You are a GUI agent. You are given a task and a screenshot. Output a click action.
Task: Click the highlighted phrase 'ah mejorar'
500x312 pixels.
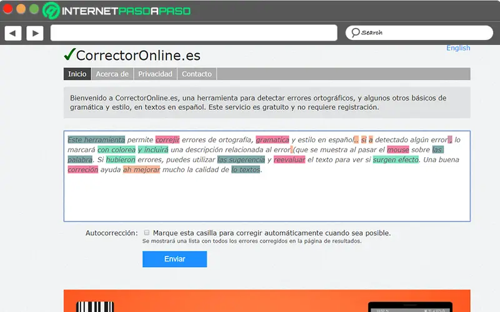(142, 169)
